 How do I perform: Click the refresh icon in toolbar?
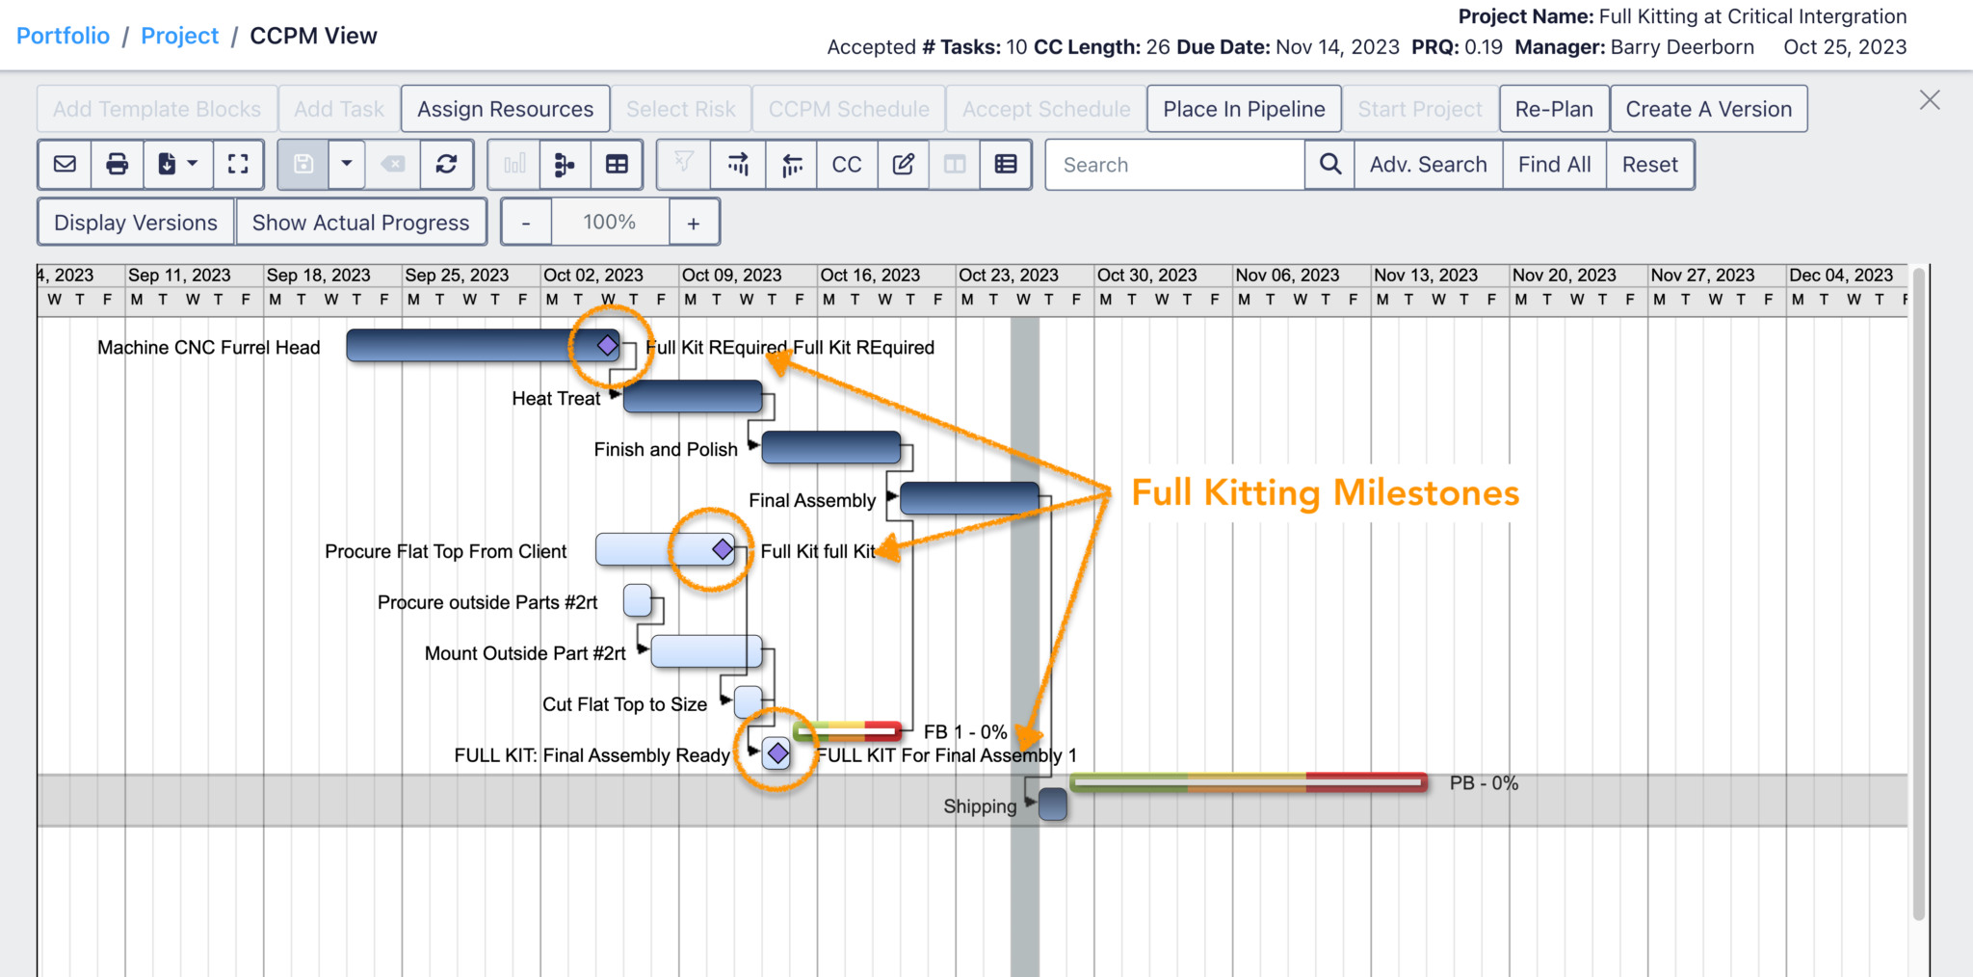tap(446, 165)
